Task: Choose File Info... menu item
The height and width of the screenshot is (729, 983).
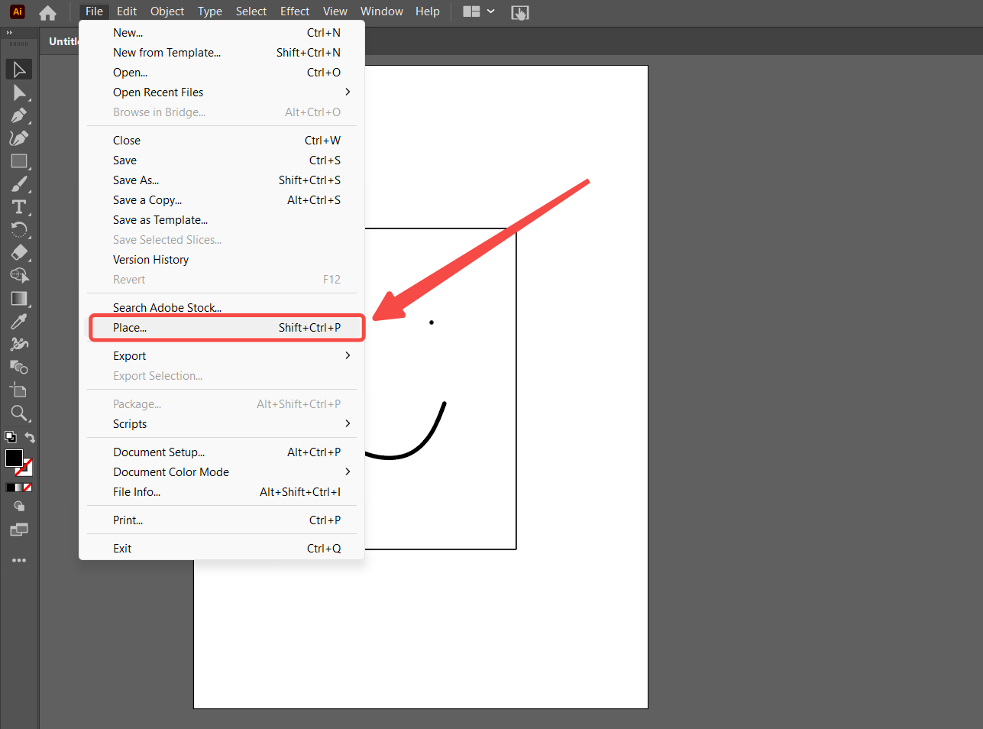Action: [221, 492]
